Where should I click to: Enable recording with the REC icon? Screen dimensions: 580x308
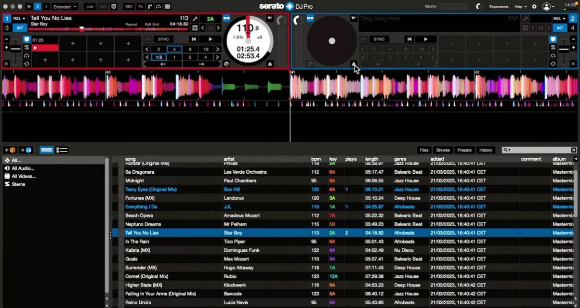click(128, 6)
